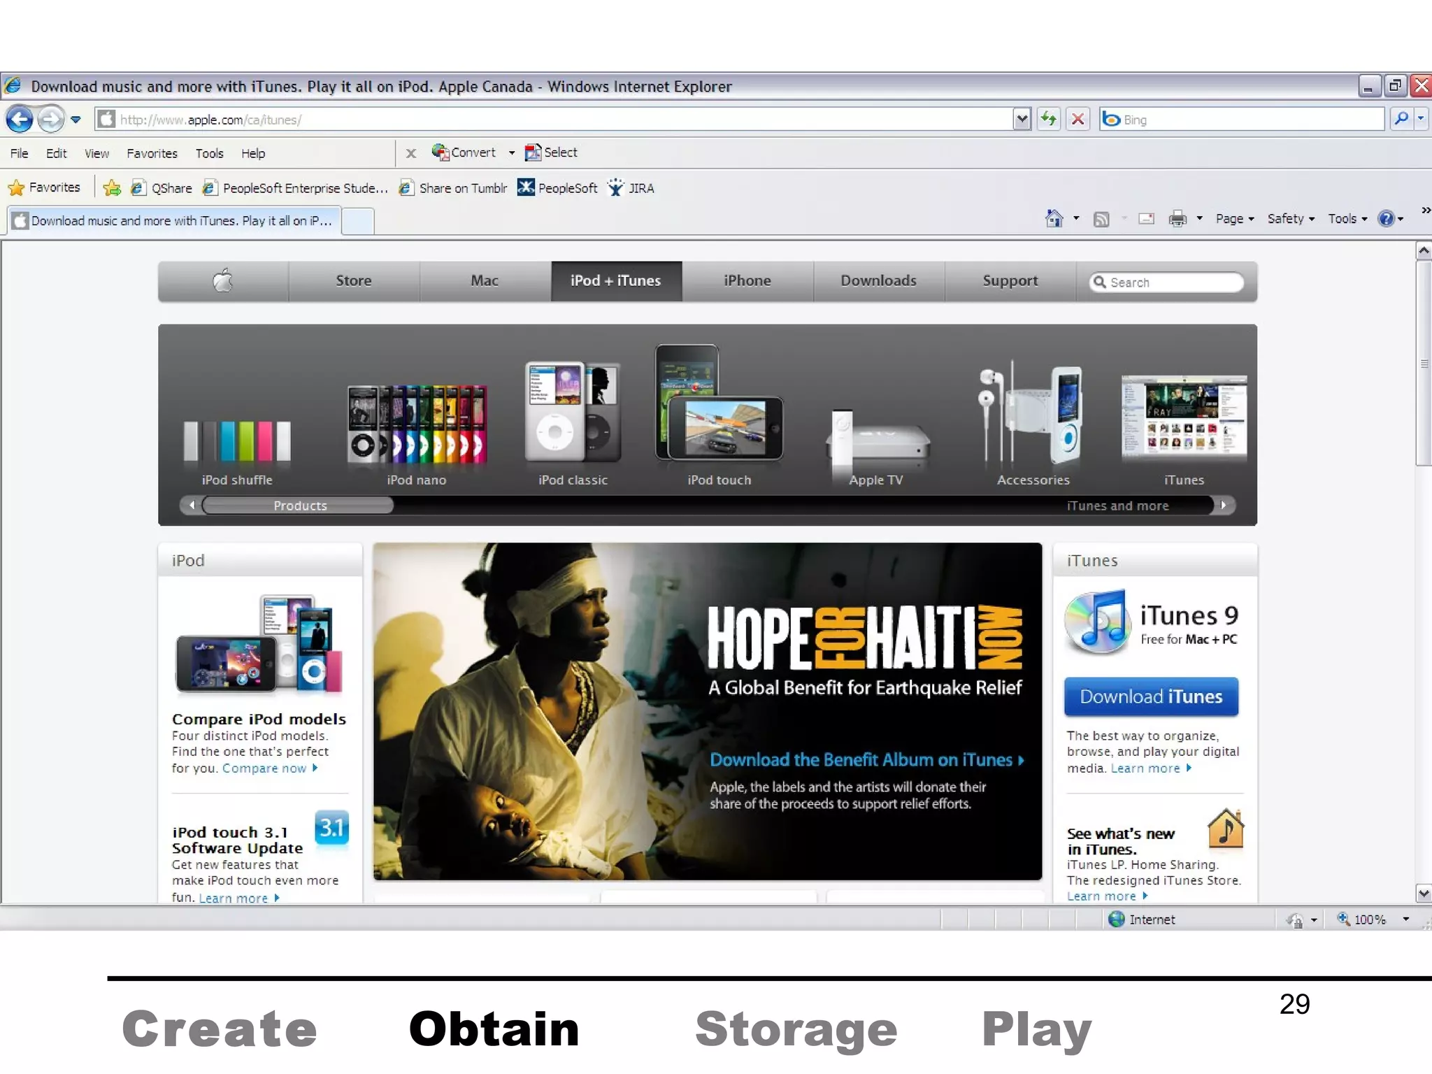Click the Apple logo in site navigation
Image resolution: width=1432 pixels, height=1074 pixels.
(x=223, y=281)
